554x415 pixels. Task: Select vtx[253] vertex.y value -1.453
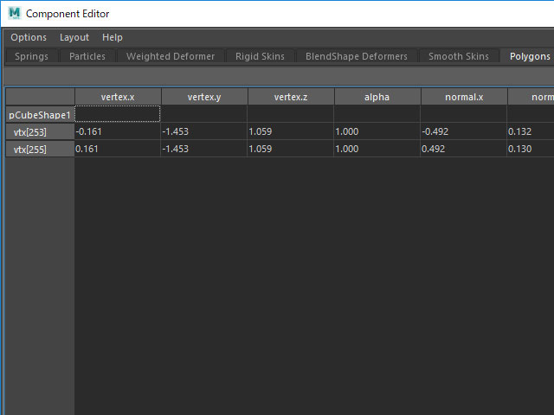pyautogui.click(x=204, y=131)
